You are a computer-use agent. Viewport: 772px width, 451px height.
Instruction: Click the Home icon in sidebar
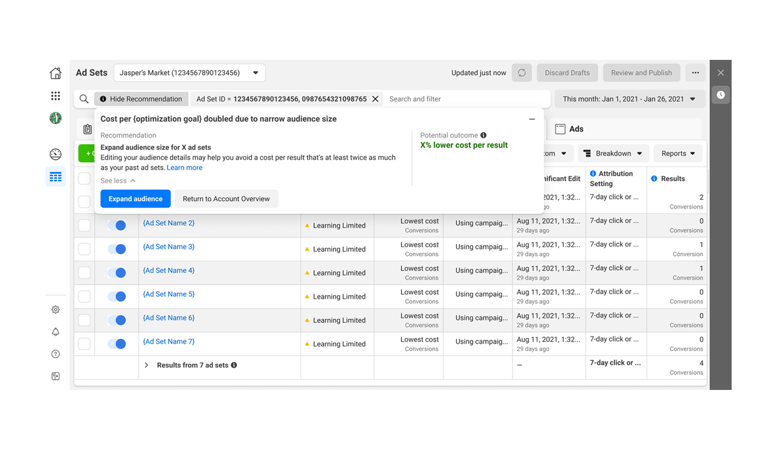(x=55, y=73)
